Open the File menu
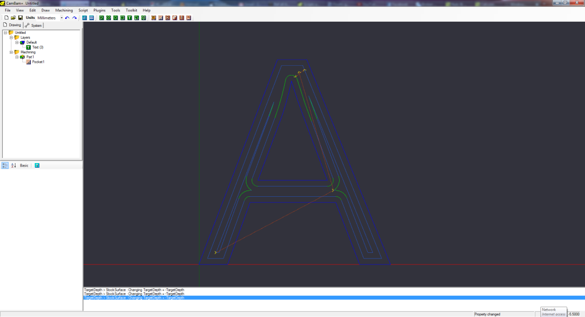Screen dimensions: 585x317 point(7,10)
